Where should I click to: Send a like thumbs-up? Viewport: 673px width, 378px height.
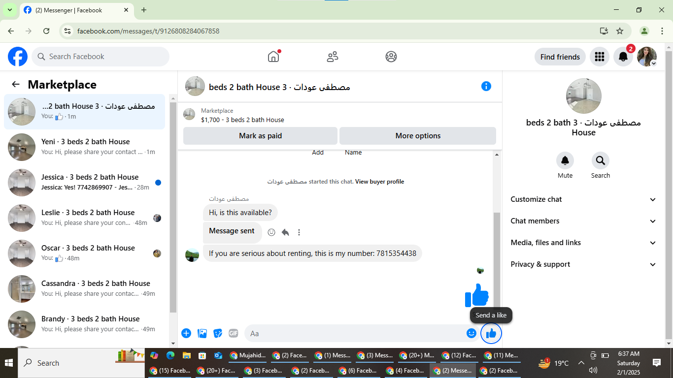491,334
